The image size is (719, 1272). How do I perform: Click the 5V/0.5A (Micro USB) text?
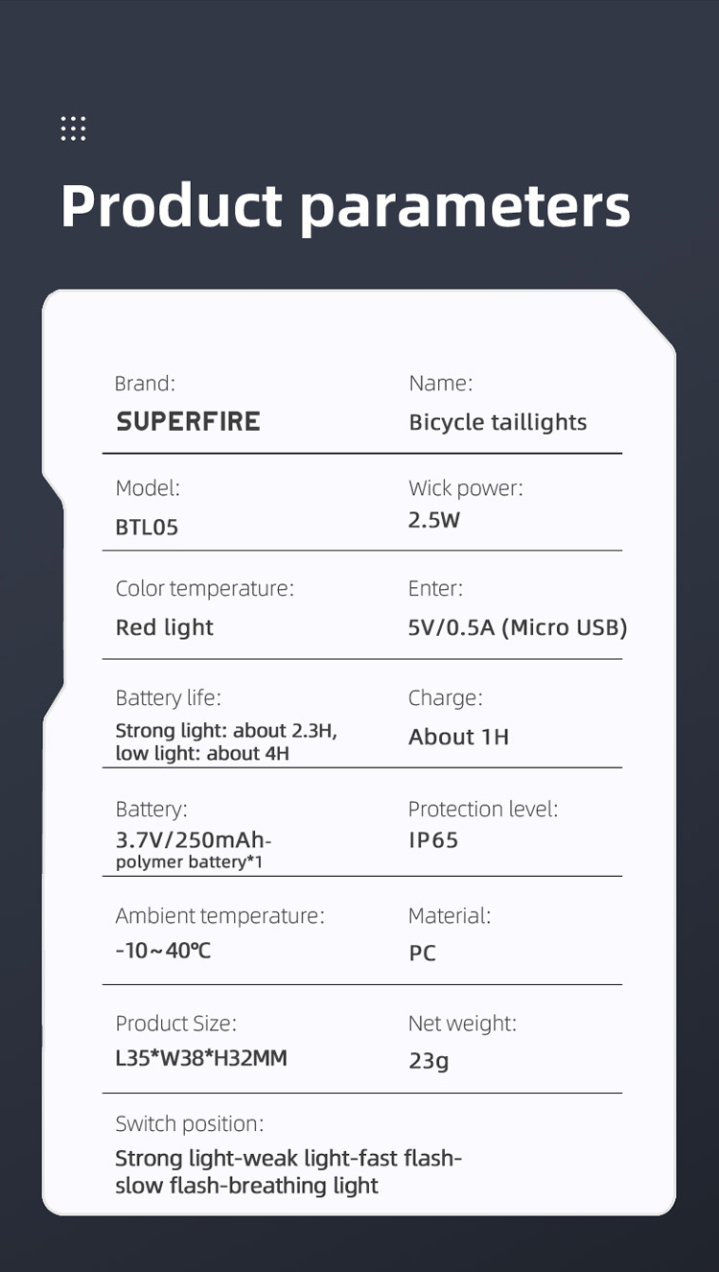coord(518,627)
